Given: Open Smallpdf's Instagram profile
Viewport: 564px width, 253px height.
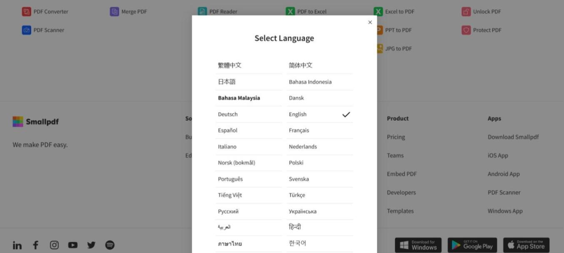Looking at the screenshot, I should coord(54,245).
